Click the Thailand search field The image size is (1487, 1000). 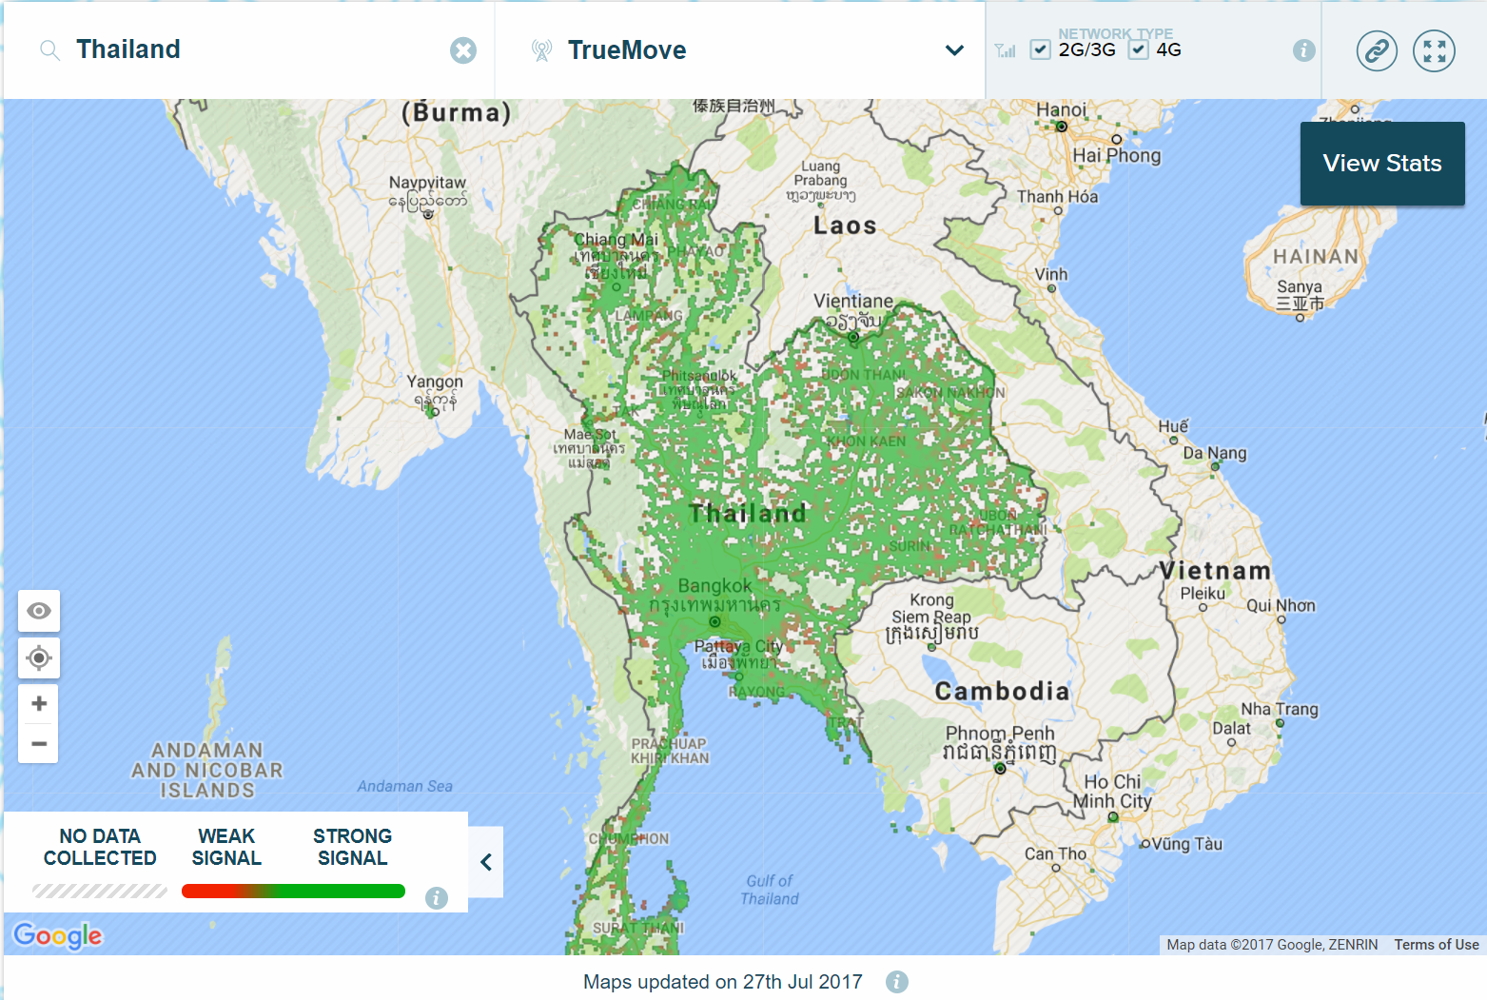click(249, 49)
